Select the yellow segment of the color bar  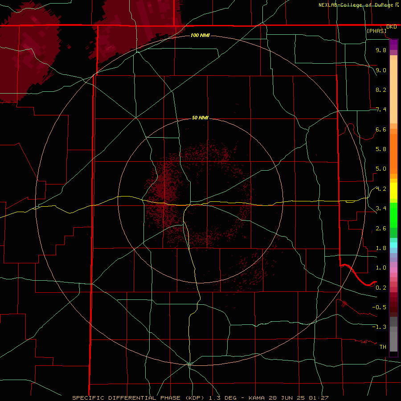tap(393, 191)
